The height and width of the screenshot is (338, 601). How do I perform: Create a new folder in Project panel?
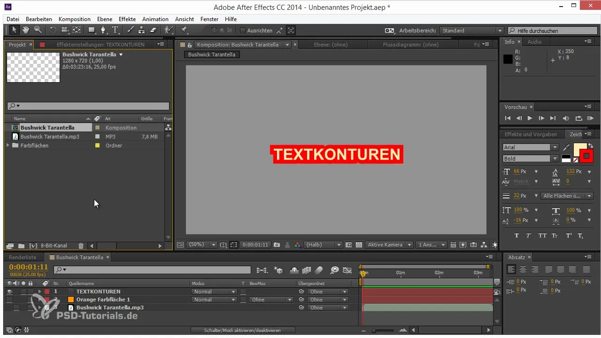tap(21, 246)
